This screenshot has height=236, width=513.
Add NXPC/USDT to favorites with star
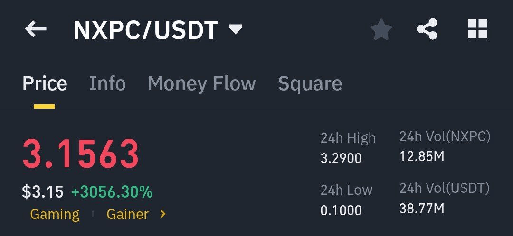(x=381, y=29)
